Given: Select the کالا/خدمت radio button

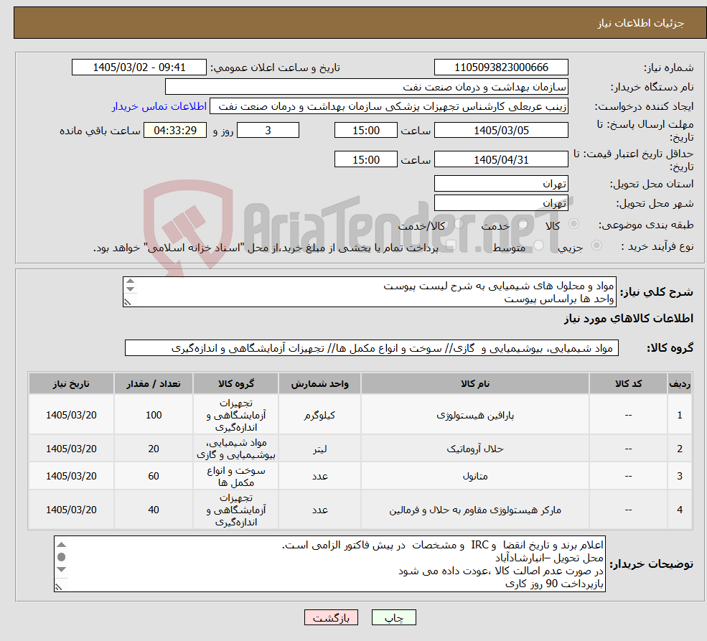Looking at the screenshot, I should [459, 223].
